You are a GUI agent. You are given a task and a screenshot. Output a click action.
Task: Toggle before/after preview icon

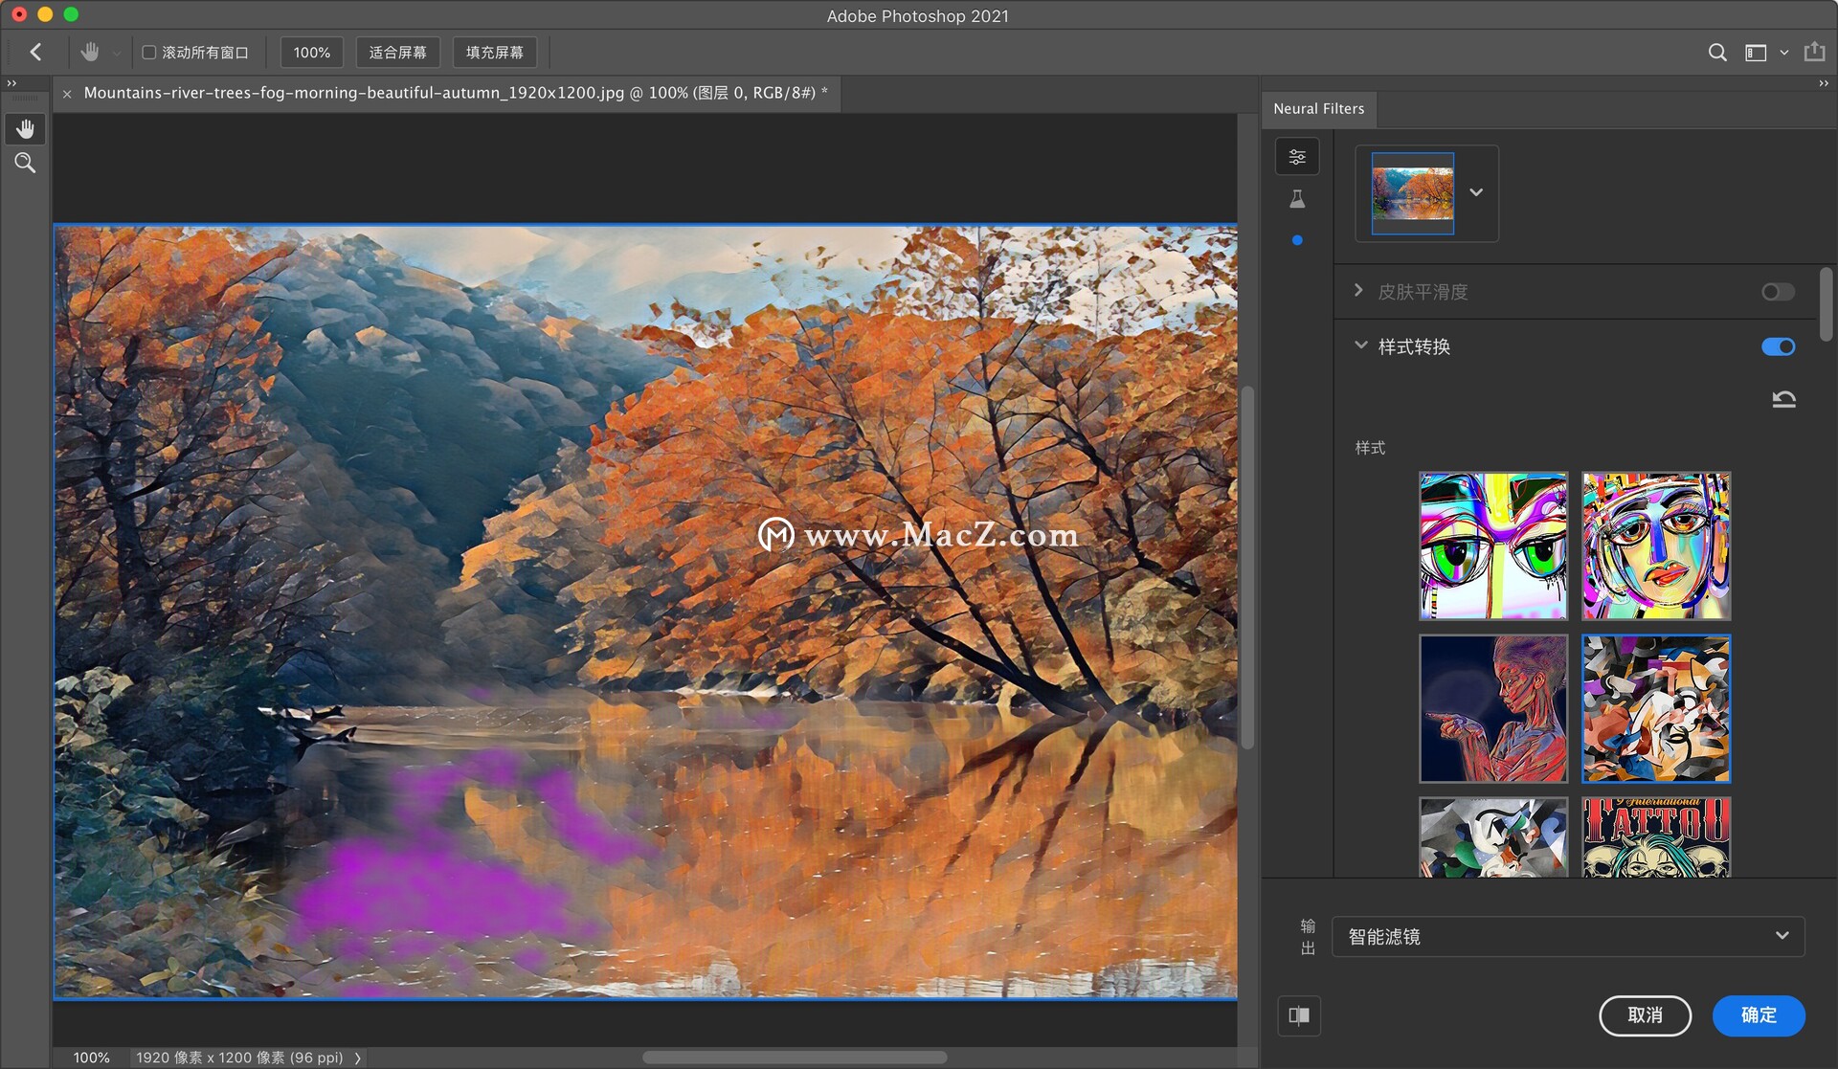click(x=1299, y=1015)
